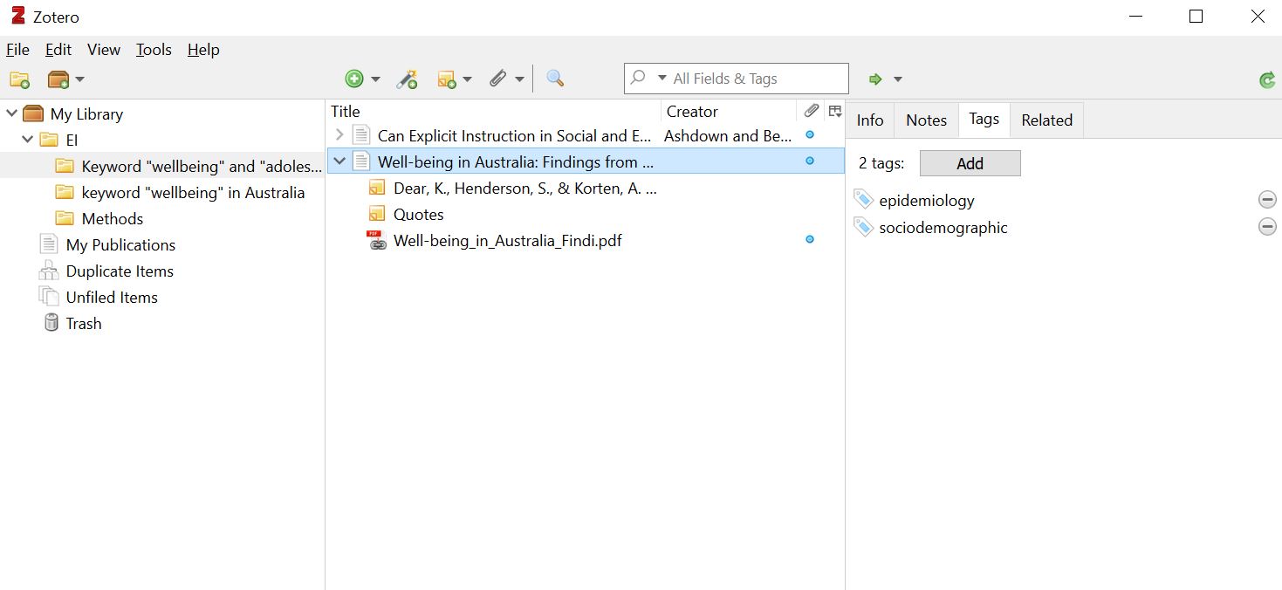Click the green Locate arrow icon
The image size is (1282, 590).
(x=875, y=79)
